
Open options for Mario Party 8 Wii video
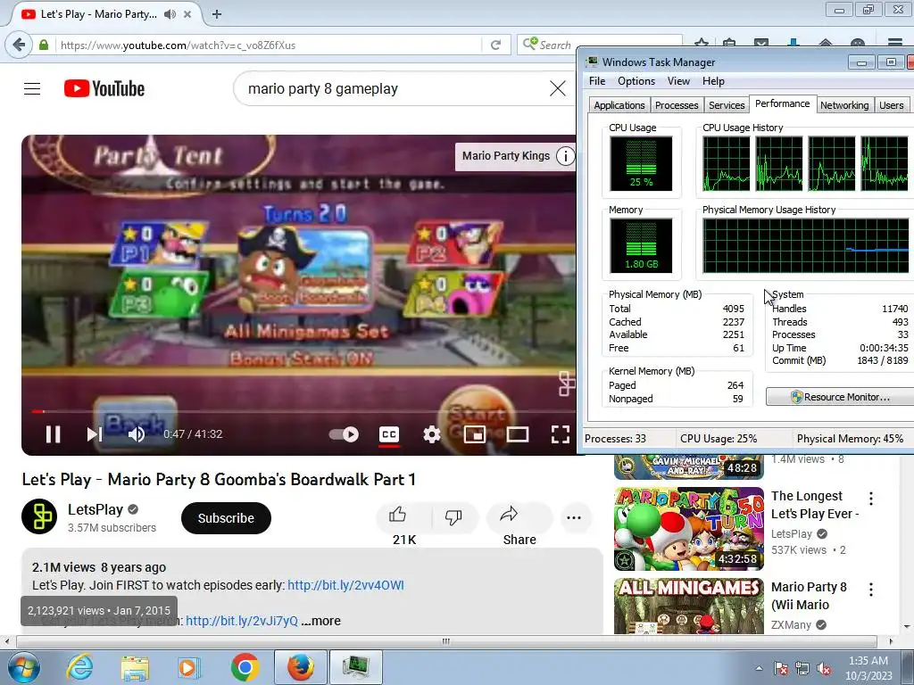pyautogui.click(x=871, y=590)
